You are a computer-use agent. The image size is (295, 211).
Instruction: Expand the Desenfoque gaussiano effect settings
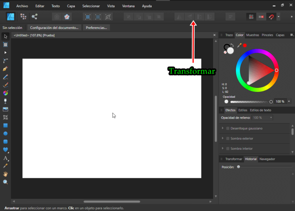[223, 128]
